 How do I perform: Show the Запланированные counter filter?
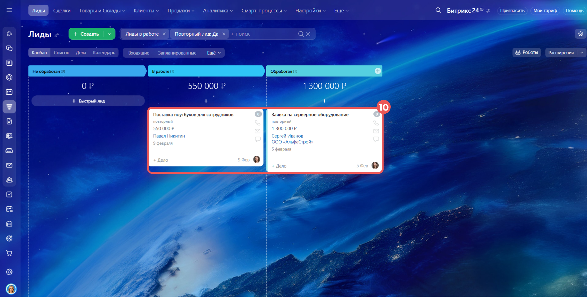177,53
